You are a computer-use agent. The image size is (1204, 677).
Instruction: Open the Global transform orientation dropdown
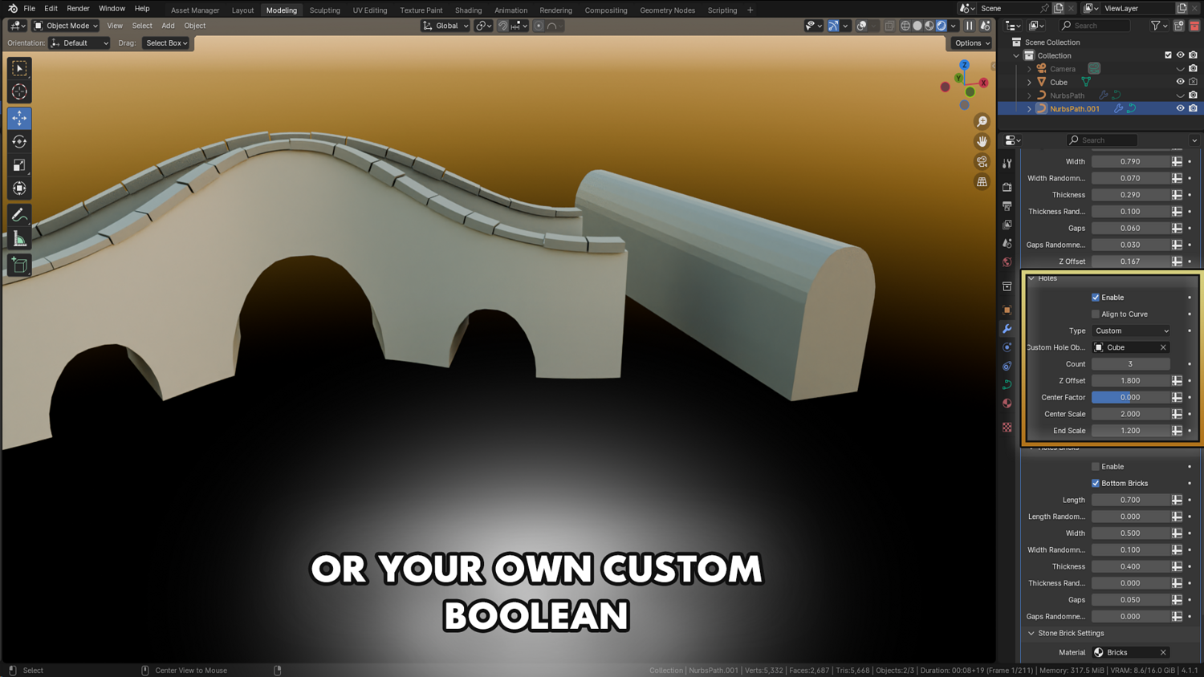(x=445, y=26)
